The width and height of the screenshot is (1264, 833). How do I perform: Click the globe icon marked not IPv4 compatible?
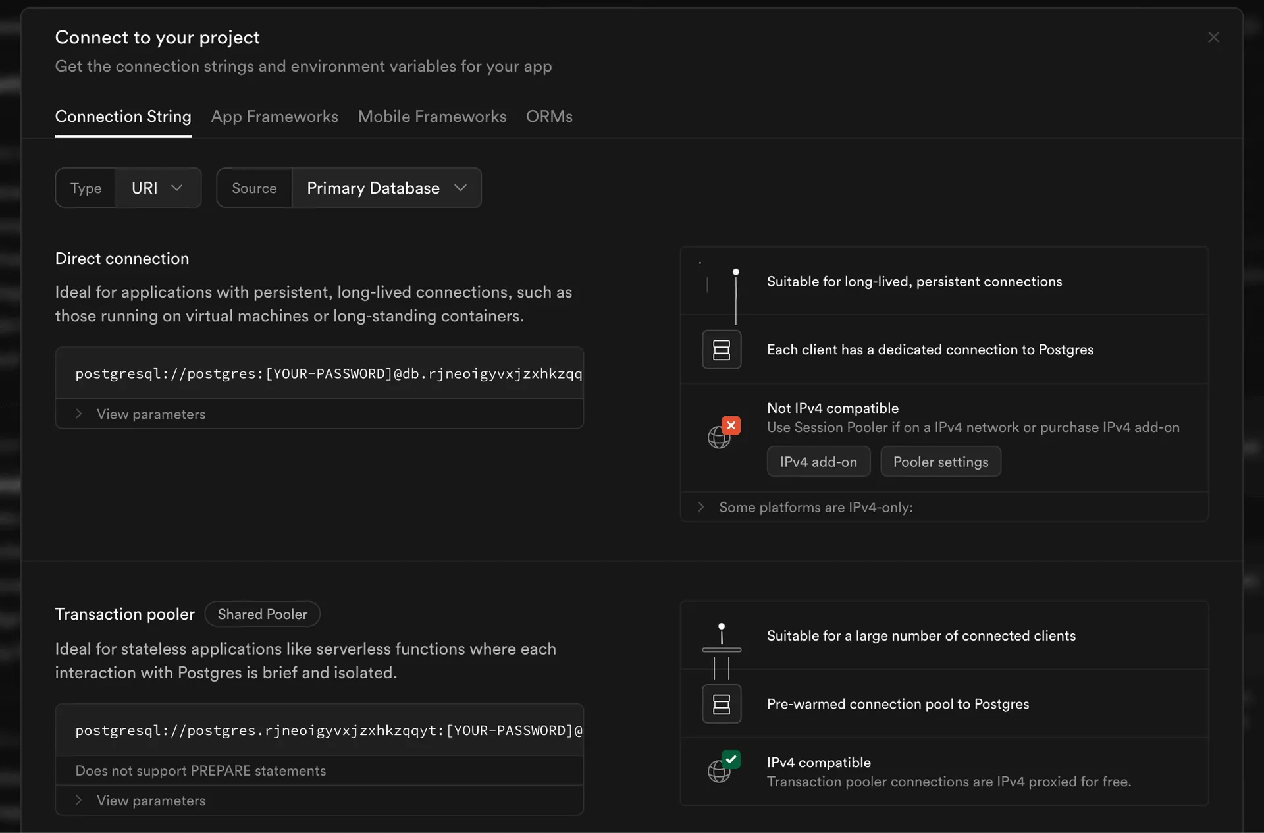pos(722,437)
